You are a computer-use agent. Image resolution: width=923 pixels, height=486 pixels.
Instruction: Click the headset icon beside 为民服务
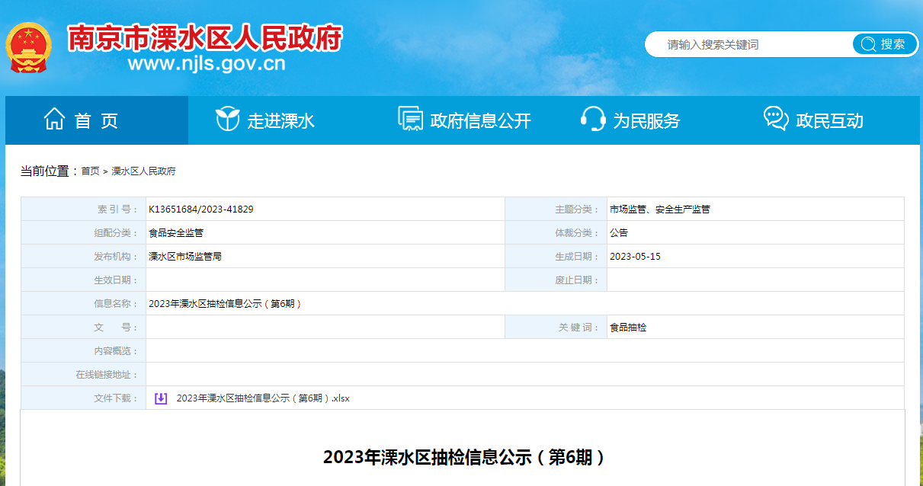(593, 120)
